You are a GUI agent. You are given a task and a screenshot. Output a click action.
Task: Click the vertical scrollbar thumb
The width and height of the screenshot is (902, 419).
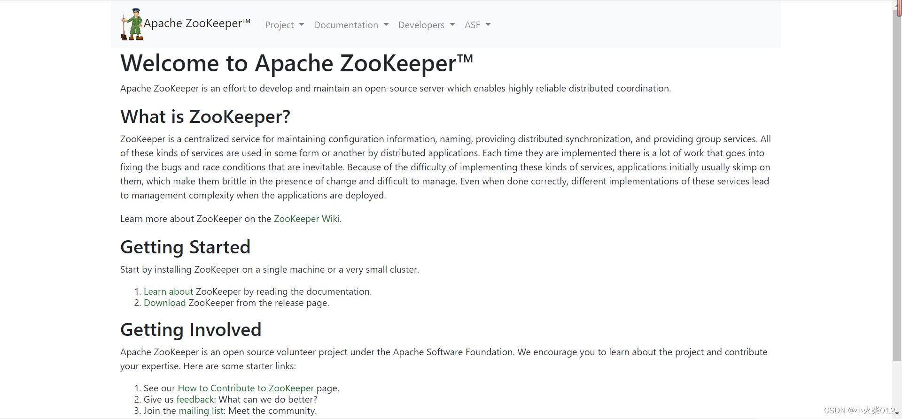(897, 185)
